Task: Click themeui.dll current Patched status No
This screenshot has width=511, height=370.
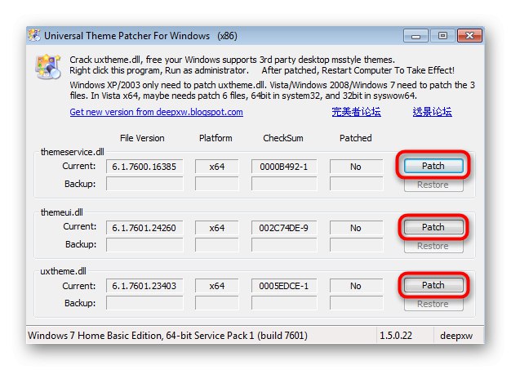Action: click(356, 228)
